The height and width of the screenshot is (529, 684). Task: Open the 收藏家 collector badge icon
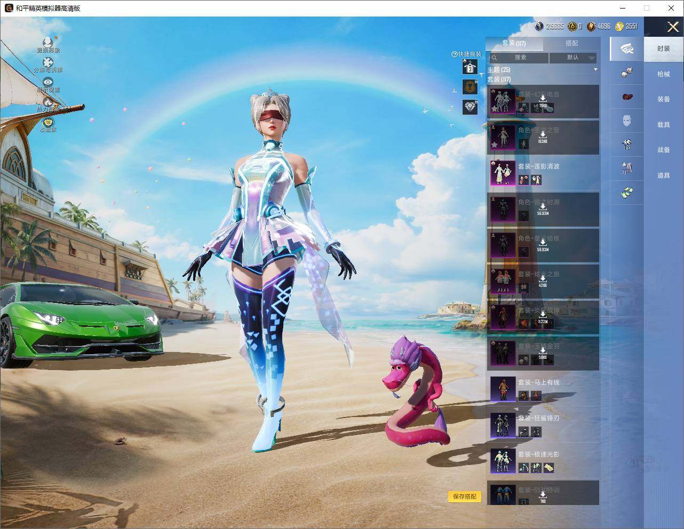(x=48, y=122)
